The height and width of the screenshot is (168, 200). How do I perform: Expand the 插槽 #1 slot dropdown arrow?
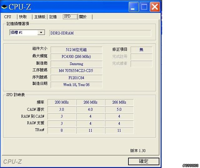click(x=41, y=33)
